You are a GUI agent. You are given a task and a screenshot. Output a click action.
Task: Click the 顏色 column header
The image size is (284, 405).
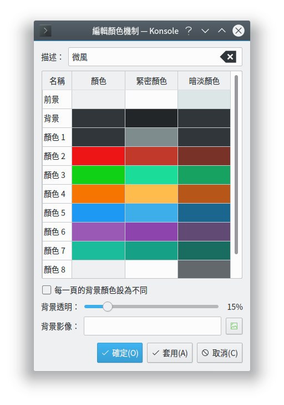pyautogui.click(x=98, y=81)
